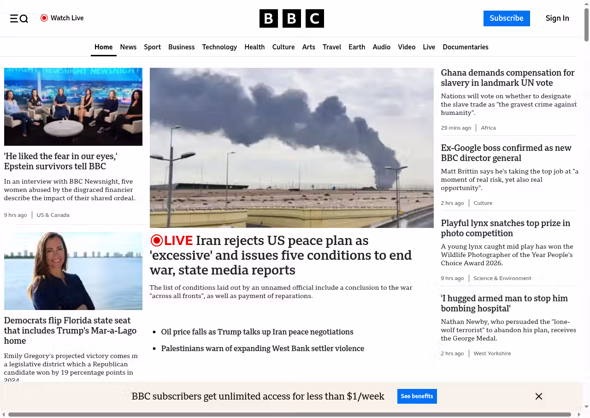Click the West Yorkshire category tag
Image resolution: width=590 pixels, height=418 pixels.
pyautogui.click(x=492, y=353)
